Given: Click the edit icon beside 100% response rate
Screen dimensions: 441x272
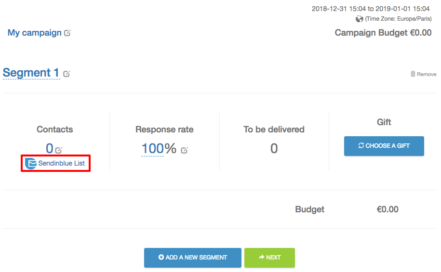Looking at the screenshot, I should pos(184,150).
